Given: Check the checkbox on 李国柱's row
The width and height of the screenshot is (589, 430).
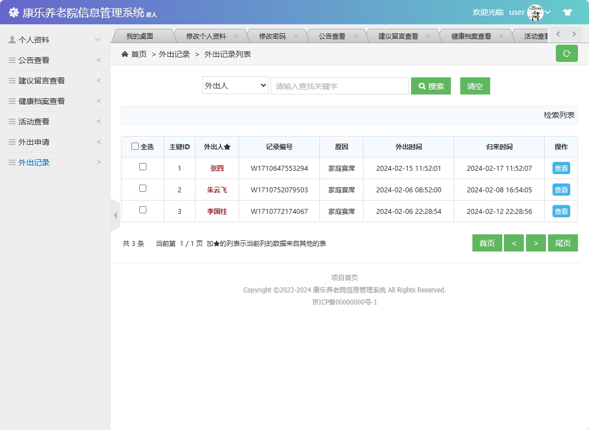Looking at the screenshot, I should click(x=142, y=211).
